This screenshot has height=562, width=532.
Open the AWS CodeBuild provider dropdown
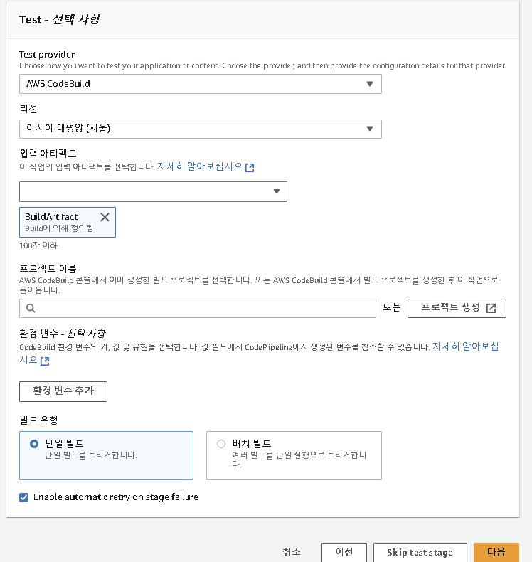coord(201,84)
